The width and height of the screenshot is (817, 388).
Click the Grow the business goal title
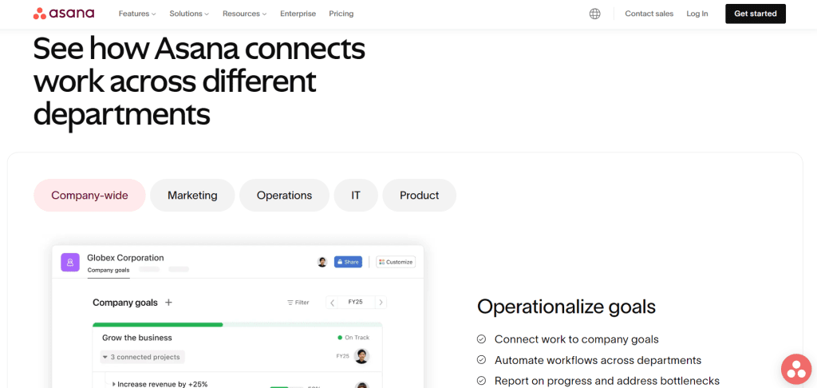tap(137, 338)
